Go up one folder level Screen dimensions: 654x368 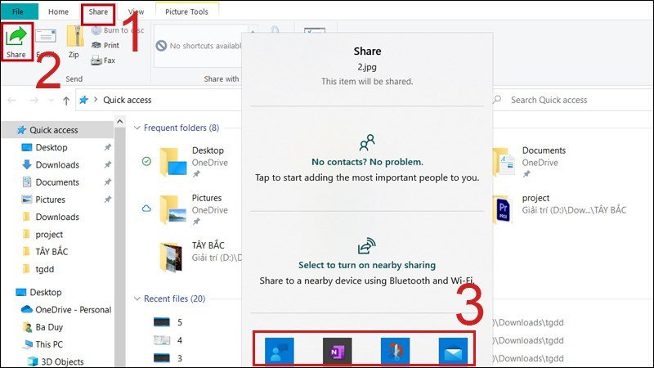click(66, 100)
